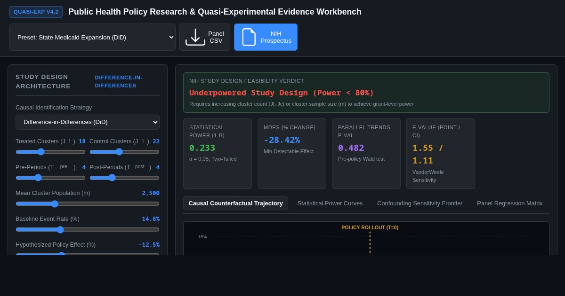Adjust the Control Clusters slider
Viewport: 565px width, 296px height.
124,152
